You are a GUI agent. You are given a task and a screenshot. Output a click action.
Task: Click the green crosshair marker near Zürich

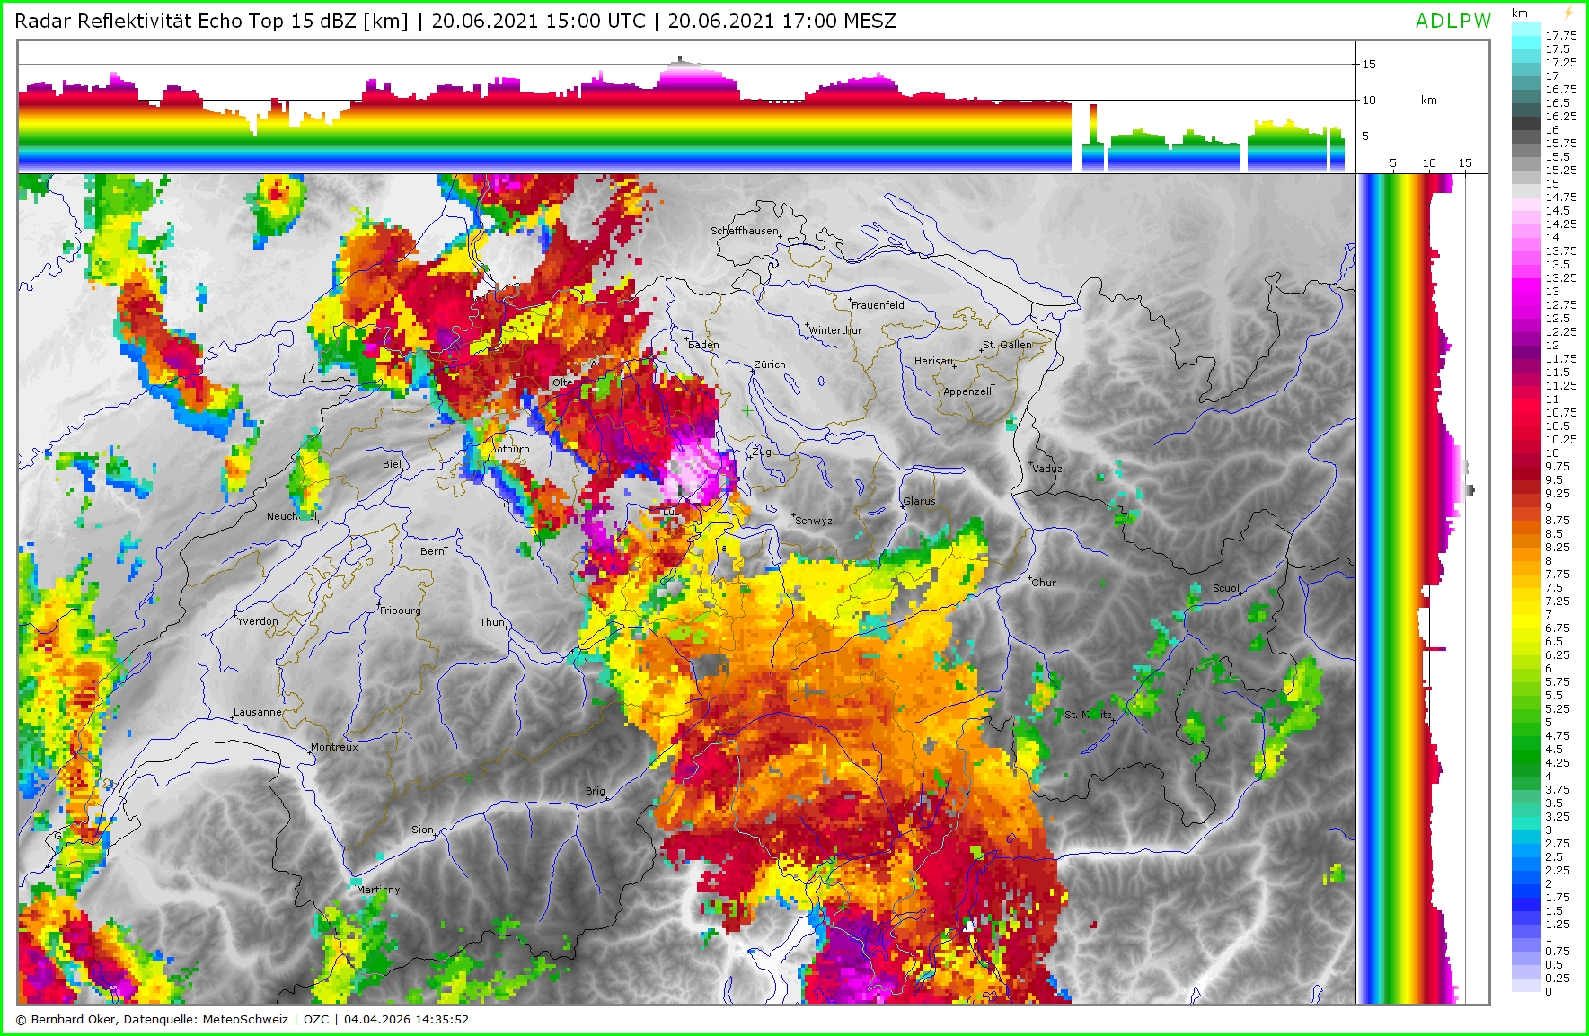747,410
